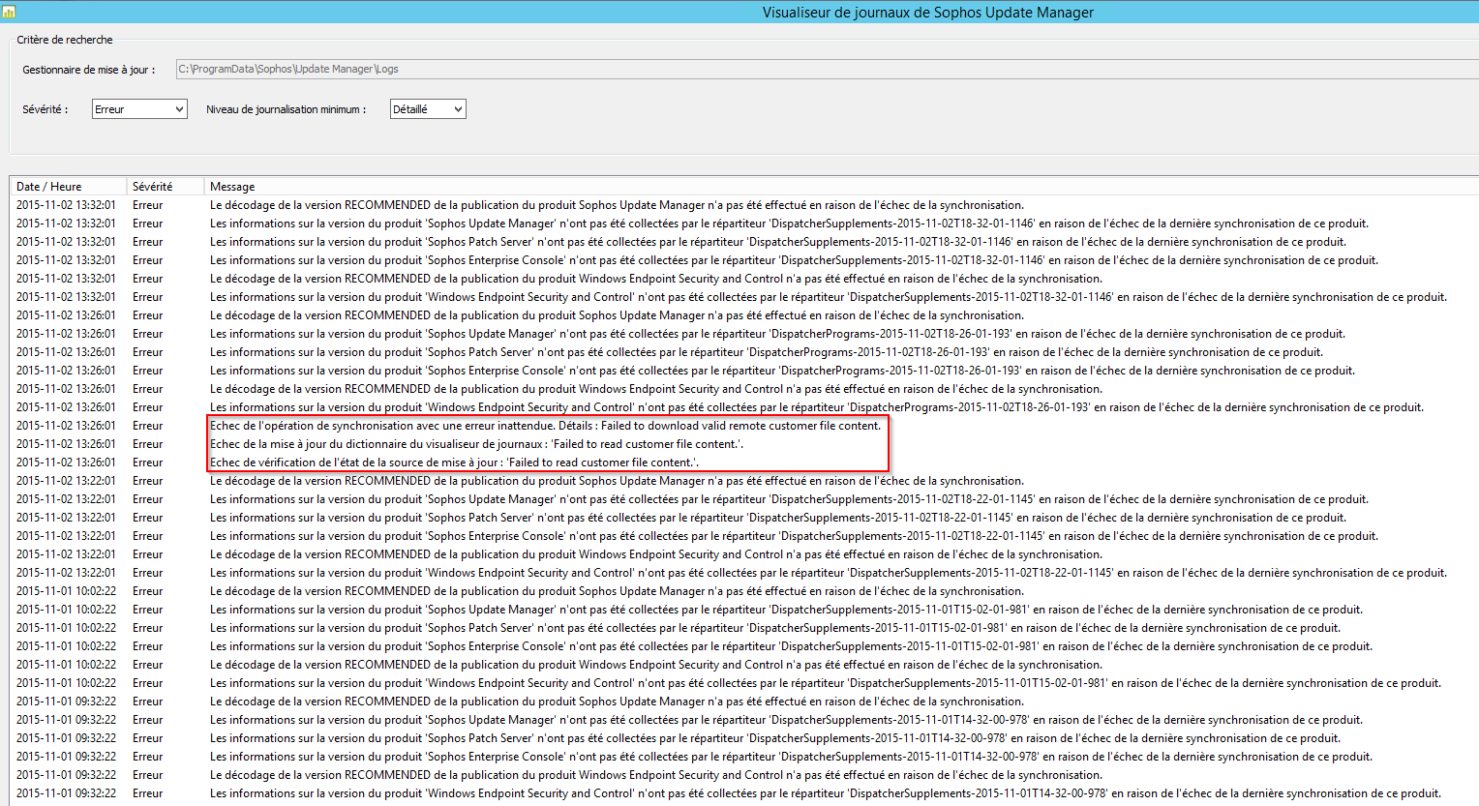Select the 'Sophos Update Manager' DispatcherSupplements-2015-11-02T18-32-01-1146 message

789,224
